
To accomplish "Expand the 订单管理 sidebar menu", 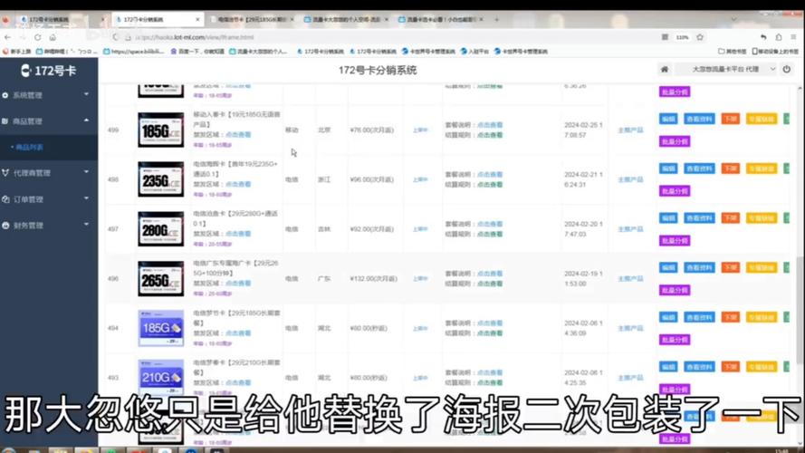I will pyautogui.click(x=49, y=199).
